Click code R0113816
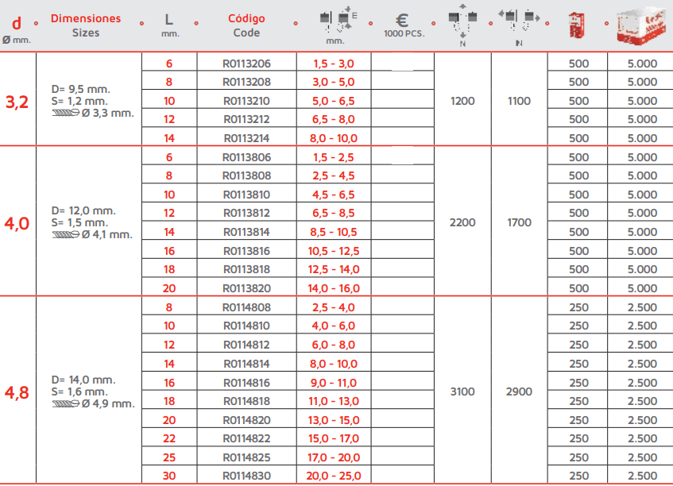 (x=246, y=250)
